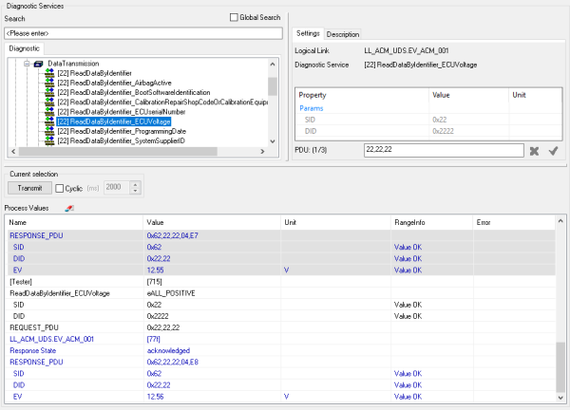Click the eALL_POSITIVE value
The width and height of the screenshot is (570, 410).
tap(171, 293)
